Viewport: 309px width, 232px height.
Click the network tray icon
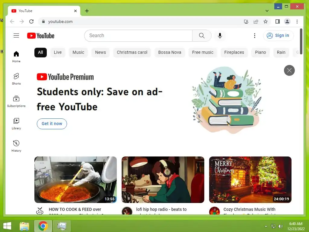273,226
